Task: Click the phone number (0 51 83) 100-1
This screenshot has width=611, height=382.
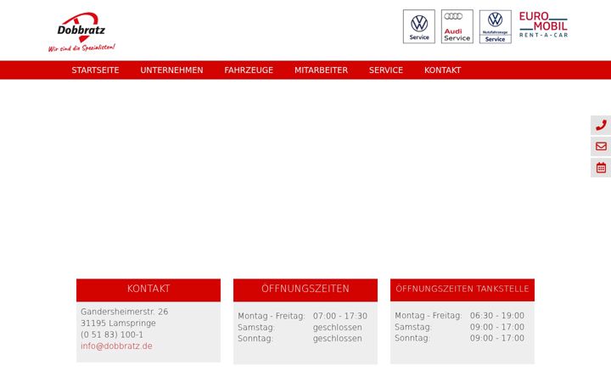Action: point(112,334)
